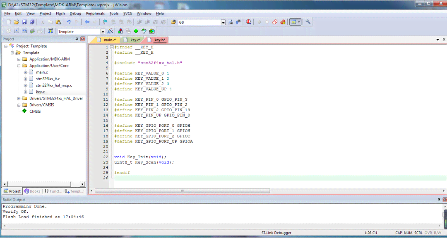This screenshot has width=447, height=238.
Task: Expand the Application/MDK-ARM folder
Action: [19, 59]
